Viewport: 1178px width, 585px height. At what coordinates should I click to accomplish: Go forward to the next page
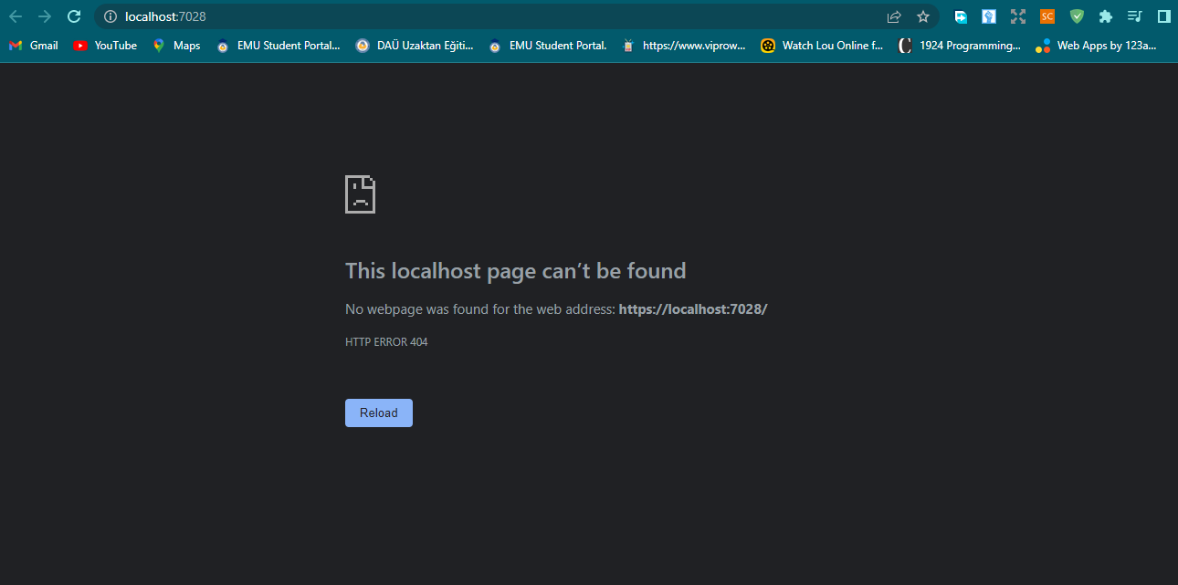[x=45, y=16]
